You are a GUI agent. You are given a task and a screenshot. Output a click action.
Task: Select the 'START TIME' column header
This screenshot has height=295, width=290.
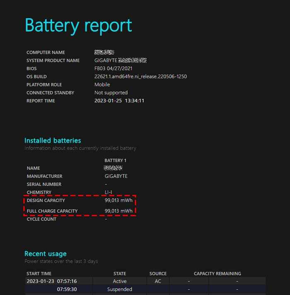click(39, 273)
